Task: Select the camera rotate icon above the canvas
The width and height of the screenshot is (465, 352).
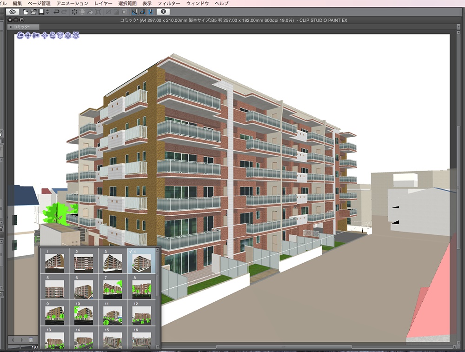Action: pos(20,35)
